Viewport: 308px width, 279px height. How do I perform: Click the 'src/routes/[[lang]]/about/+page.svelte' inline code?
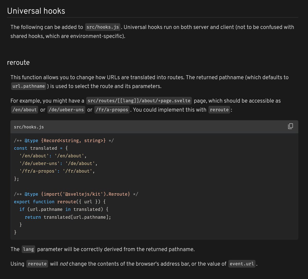(x=139, y=101)
